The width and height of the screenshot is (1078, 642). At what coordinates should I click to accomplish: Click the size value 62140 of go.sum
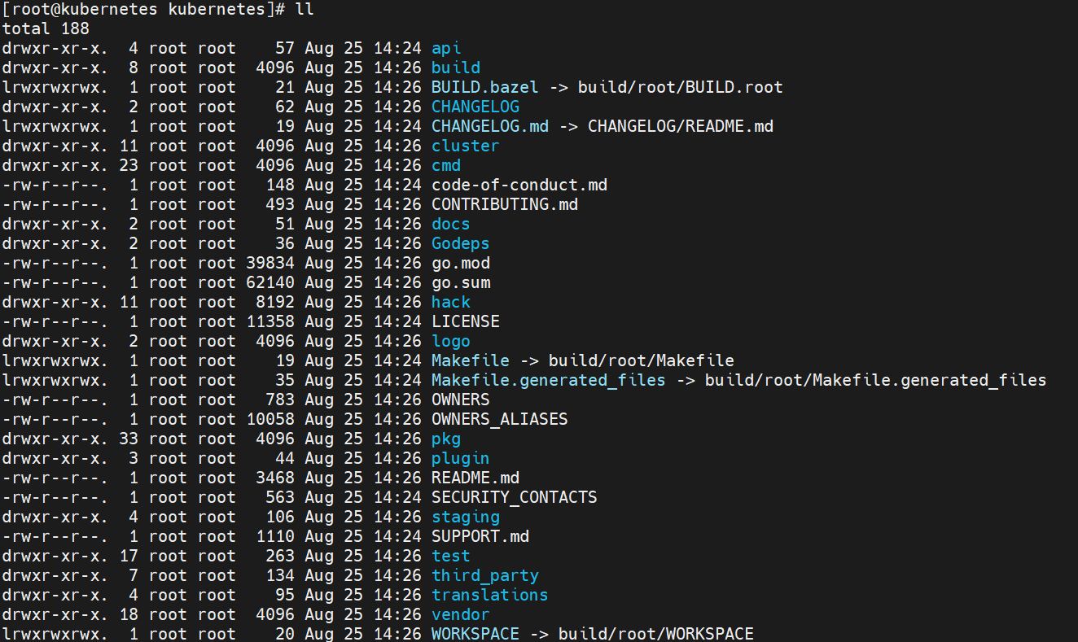(270, 282)
